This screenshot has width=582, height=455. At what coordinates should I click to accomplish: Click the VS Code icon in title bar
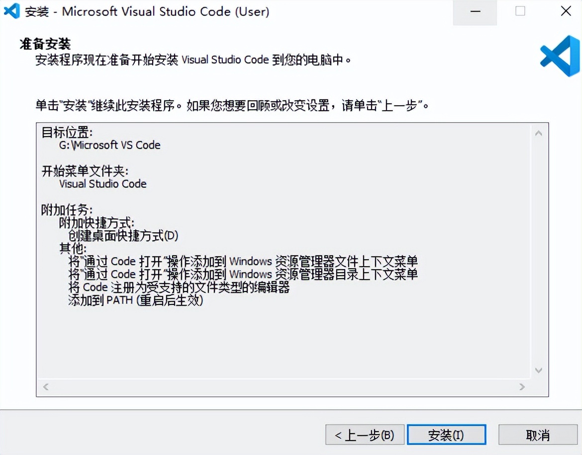(x=11, y=11)
